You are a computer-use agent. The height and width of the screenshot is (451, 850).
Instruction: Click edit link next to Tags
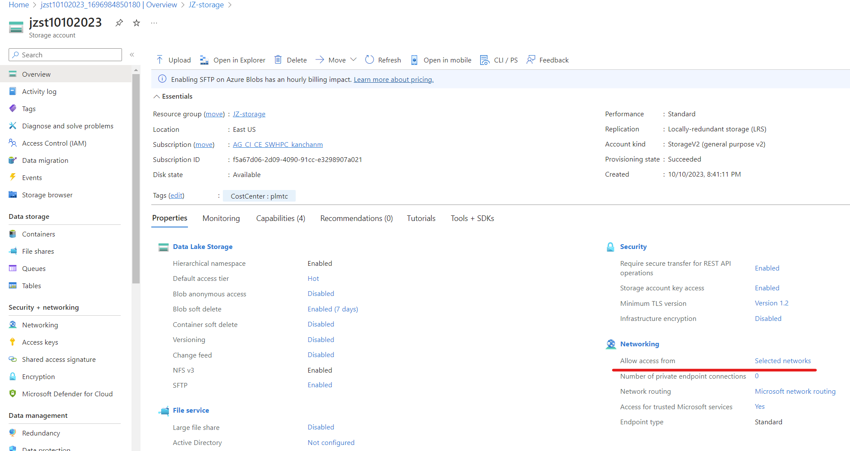tap(176, 195)
